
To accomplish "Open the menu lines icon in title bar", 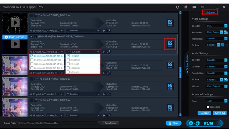I will pyautogui.click(x=202, y=7).
